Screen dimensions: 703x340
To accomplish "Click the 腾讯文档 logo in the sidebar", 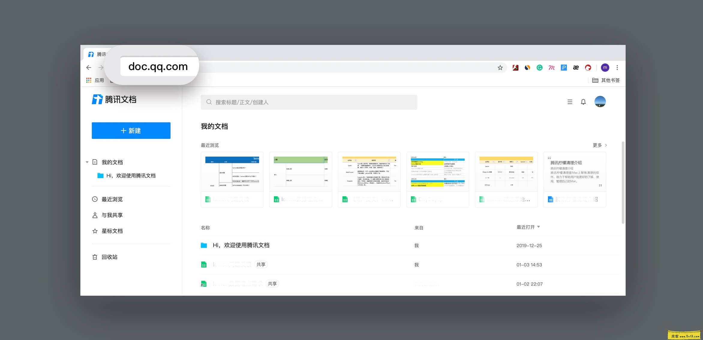I will coord(115,99).
